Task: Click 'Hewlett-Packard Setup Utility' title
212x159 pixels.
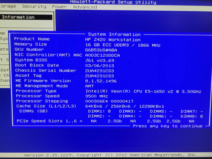Action: [113, 2]
